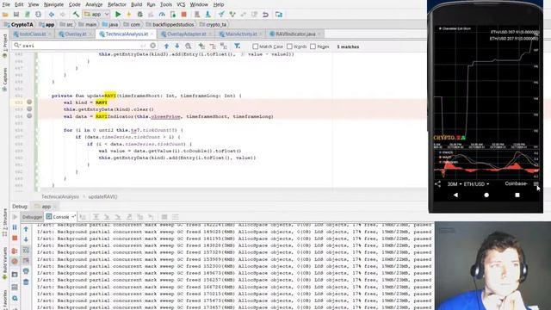Switch to the OverlayAdapter.kt editor tab
This screenshot has width=551, height=310.
point(186,34)
